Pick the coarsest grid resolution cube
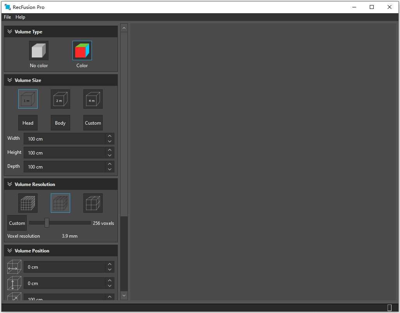Screen dimensions: 400x313 pyautogui.click(x=93, y=203)
